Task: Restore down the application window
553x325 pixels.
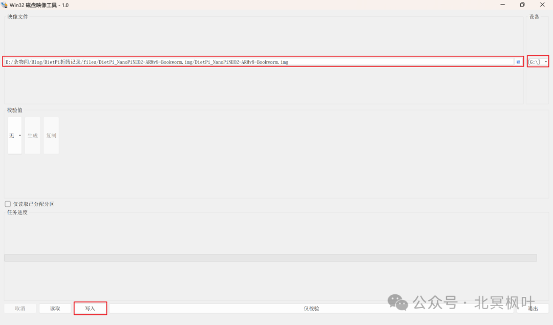Action: pos(522,5)
